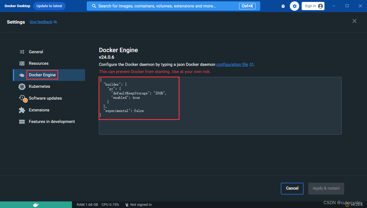367x208 pixels.
Task: Open the General settings tab
Action: 49,52
